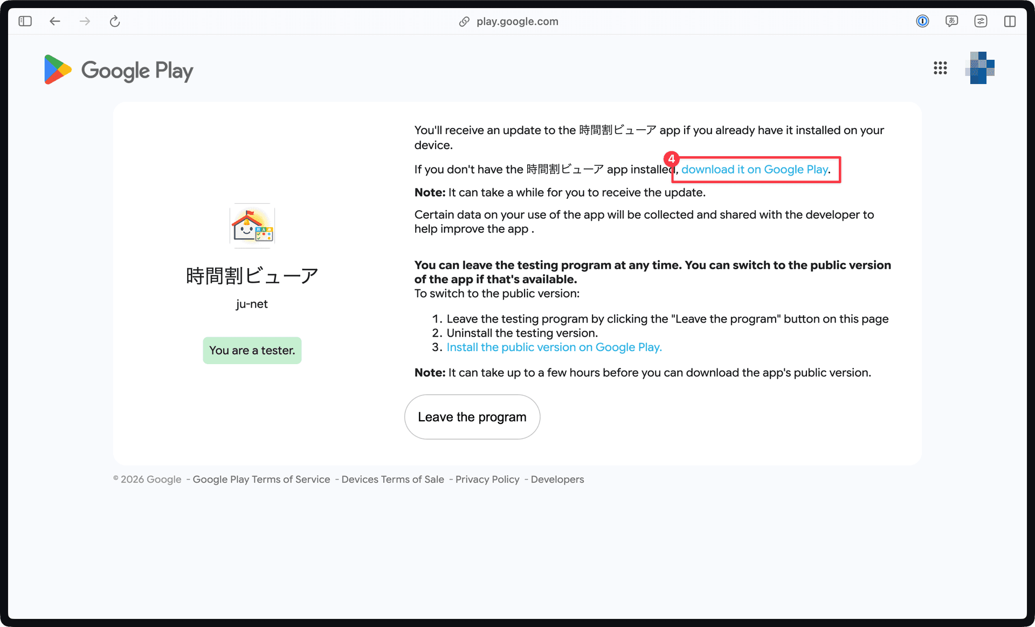Viewport: 1035px width, 627px height.
Task: Click the play.google.com address bar
Action: point(517,21)
